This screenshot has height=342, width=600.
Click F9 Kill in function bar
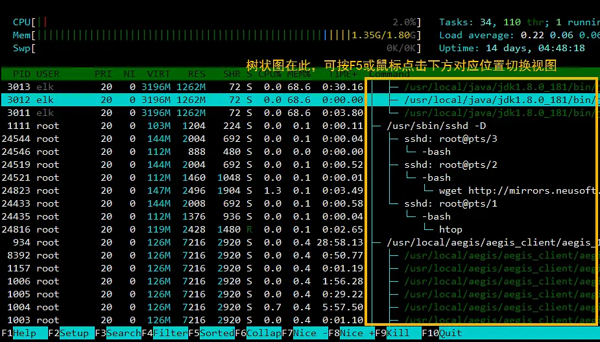tap(398, 333)
